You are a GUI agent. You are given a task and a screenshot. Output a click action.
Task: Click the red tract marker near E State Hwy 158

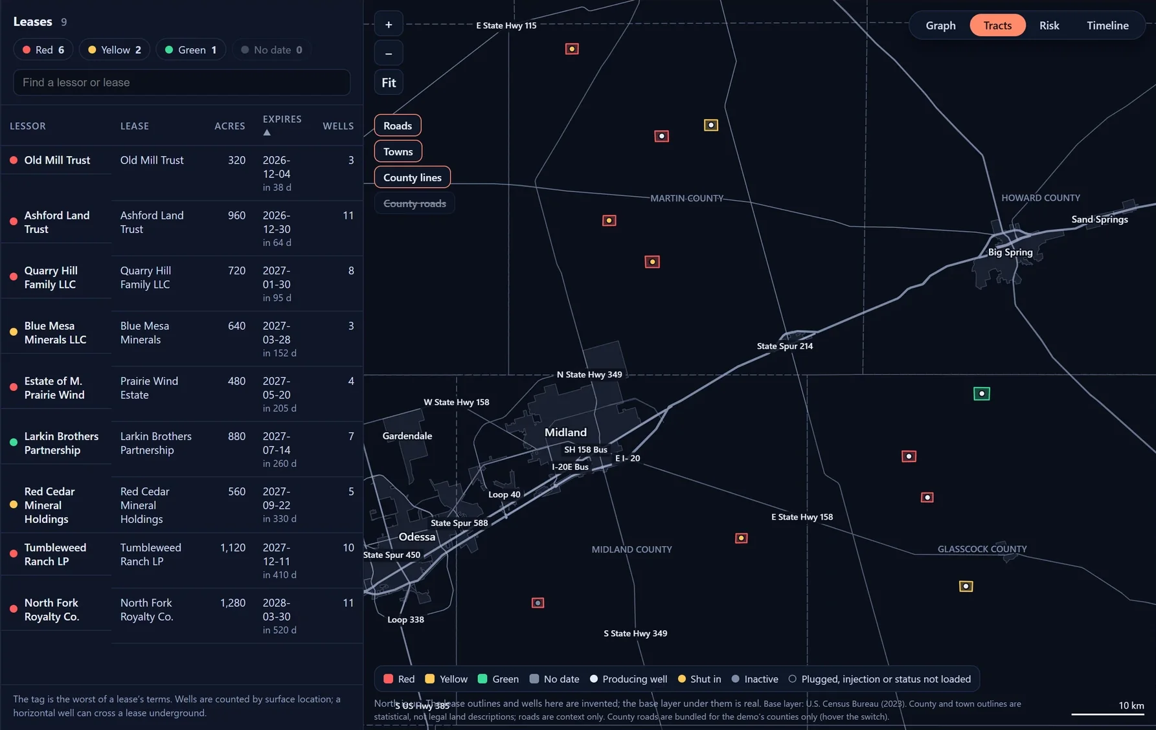point(742,538)
